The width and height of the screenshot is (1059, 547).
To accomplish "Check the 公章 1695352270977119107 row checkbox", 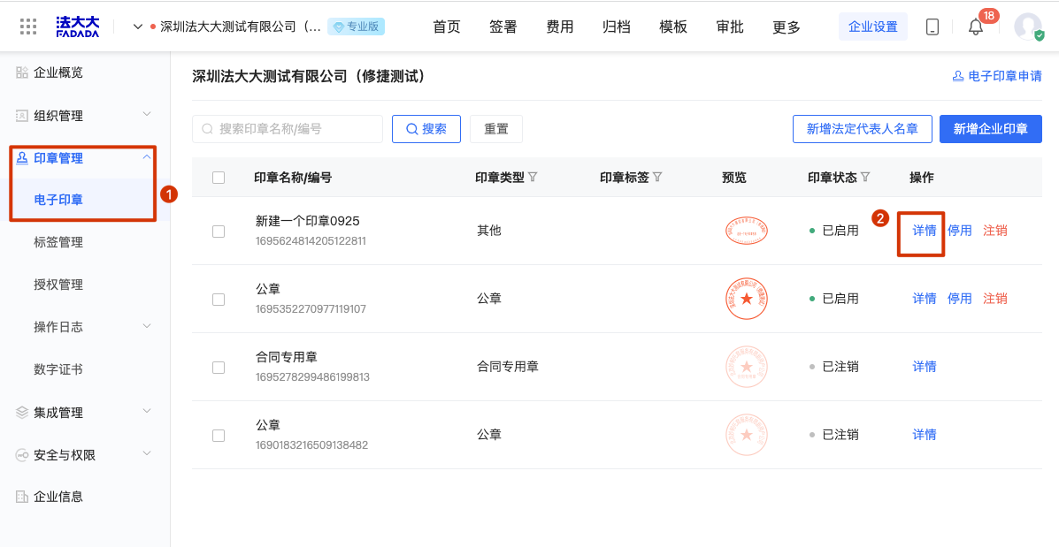I will point(219,300).
